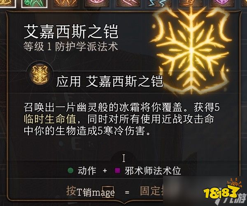Click the 应用 艾嘉西斯之铠 effect label
Image resolution: width=247 pixels, height=206 pixels.
110,81
